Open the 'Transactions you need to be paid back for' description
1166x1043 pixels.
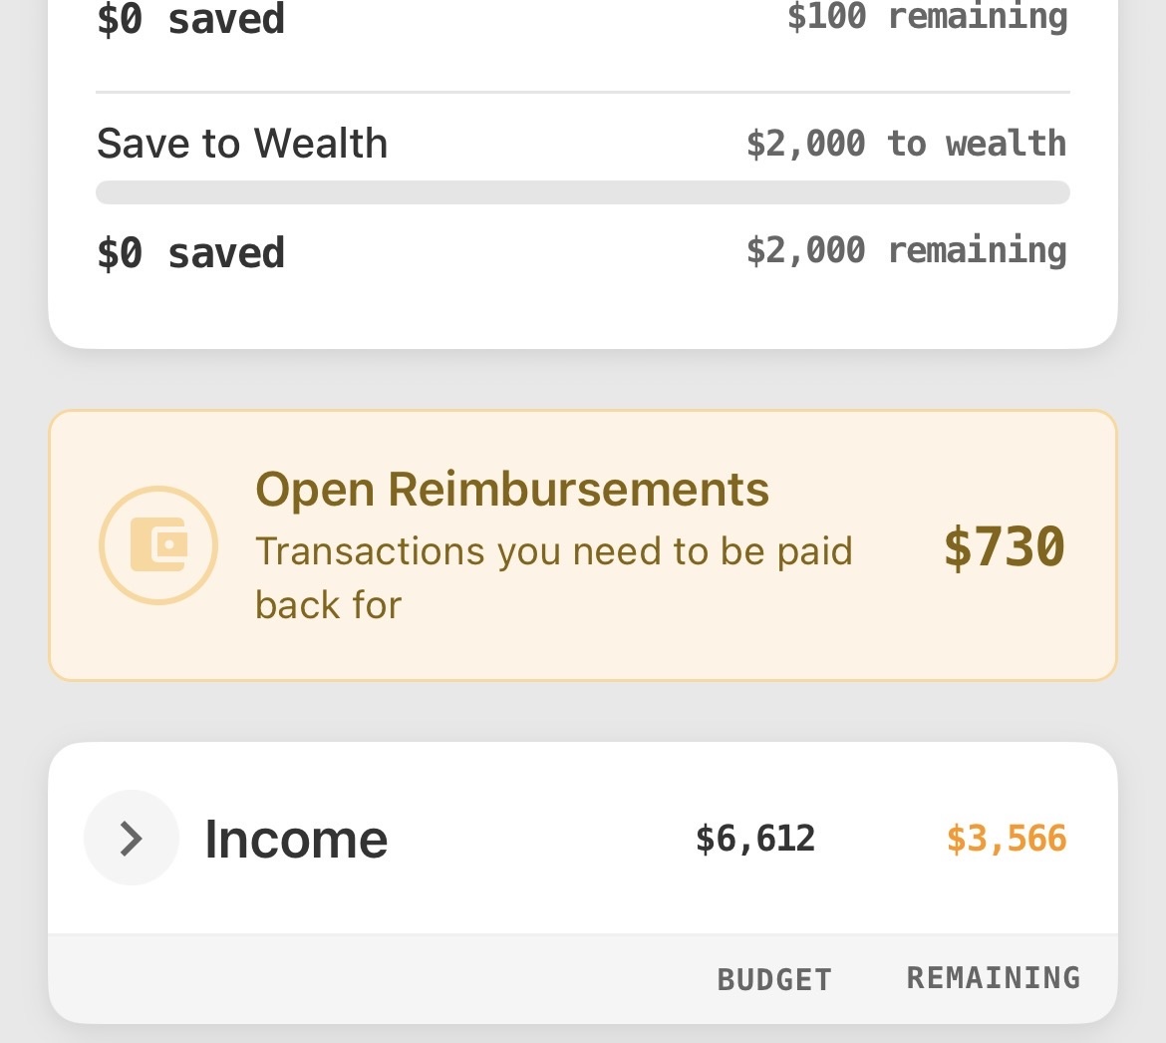point(553,577)
